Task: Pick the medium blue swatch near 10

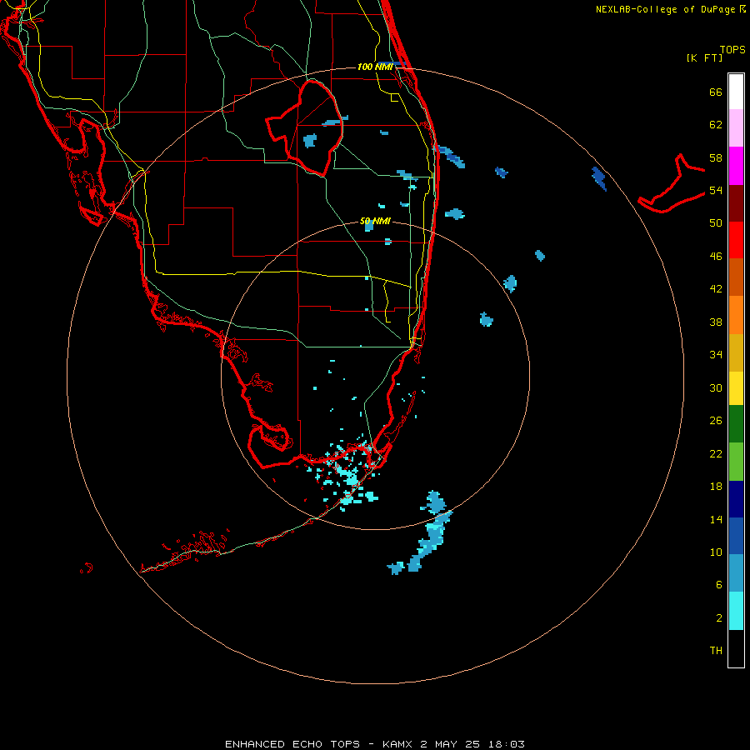Action: (x=736, y=536)
